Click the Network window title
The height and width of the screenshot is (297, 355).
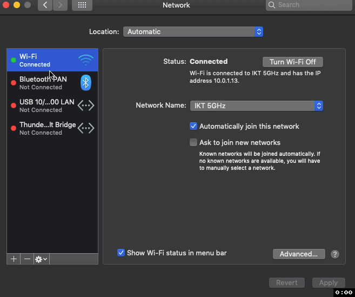[x=176, y=5]
